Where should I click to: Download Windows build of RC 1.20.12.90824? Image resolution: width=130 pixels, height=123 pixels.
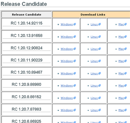point(67,49)
